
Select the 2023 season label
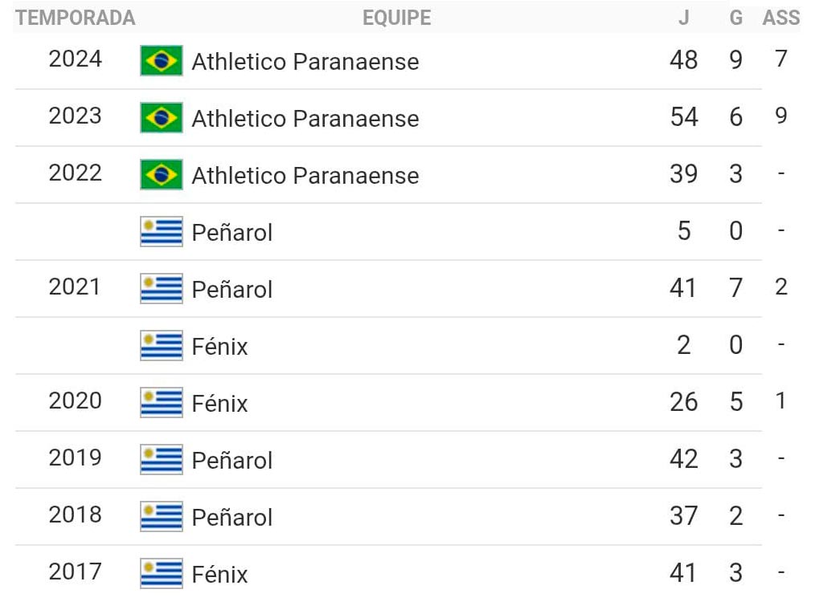click(75, 116)
